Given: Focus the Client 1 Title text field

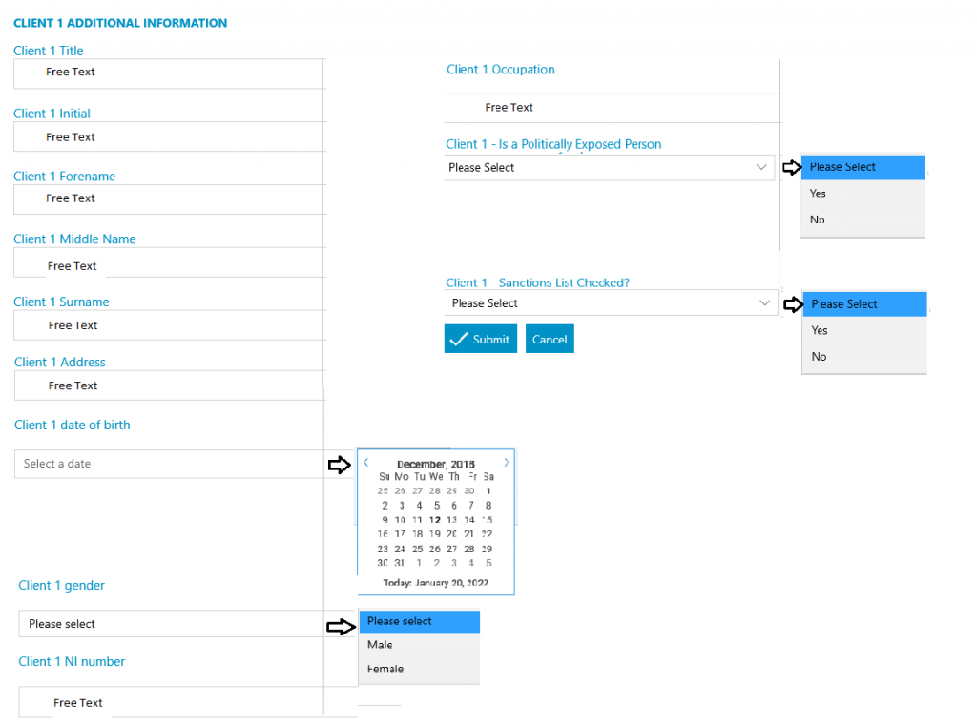Looking at the screenshot, I should 168,73.
